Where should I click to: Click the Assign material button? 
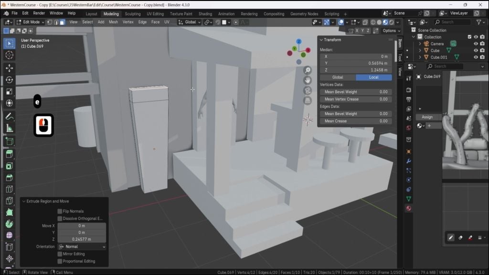click(427, 117)
